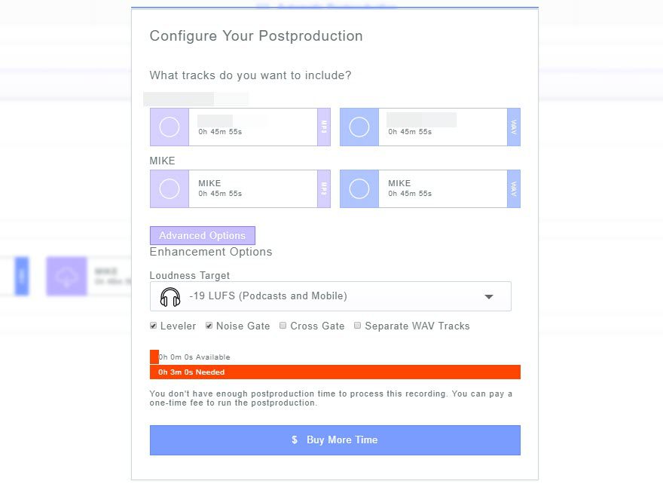
Task: Enable the Separate WAV Tracks checkbox
Action: pyautogui.click(x=357, y=325)
